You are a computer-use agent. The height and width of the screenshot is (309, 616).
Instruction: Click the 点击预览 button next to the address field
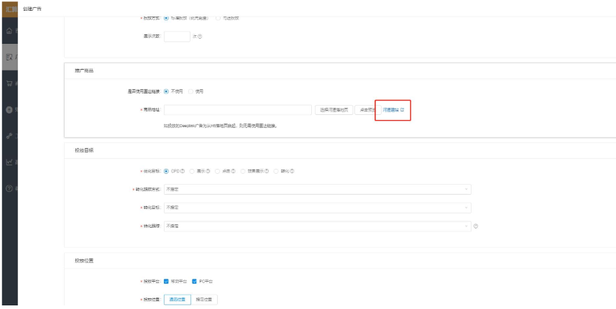(365, 110)
